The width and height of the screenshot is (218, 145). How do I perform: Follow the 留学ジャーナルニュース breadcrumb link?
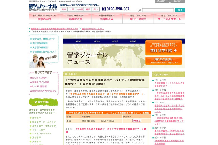pos(93,29)
